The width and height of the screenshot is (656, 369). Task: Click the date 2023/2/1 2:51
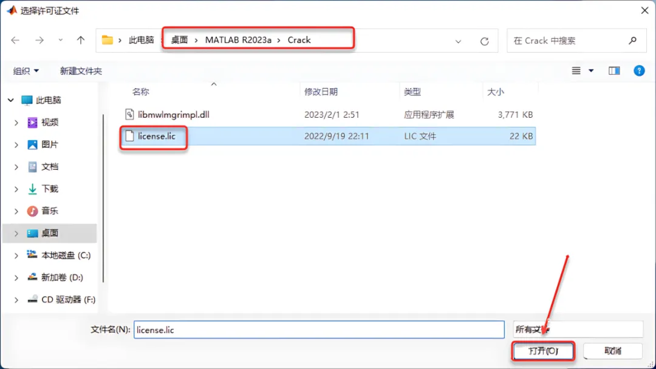332,115
